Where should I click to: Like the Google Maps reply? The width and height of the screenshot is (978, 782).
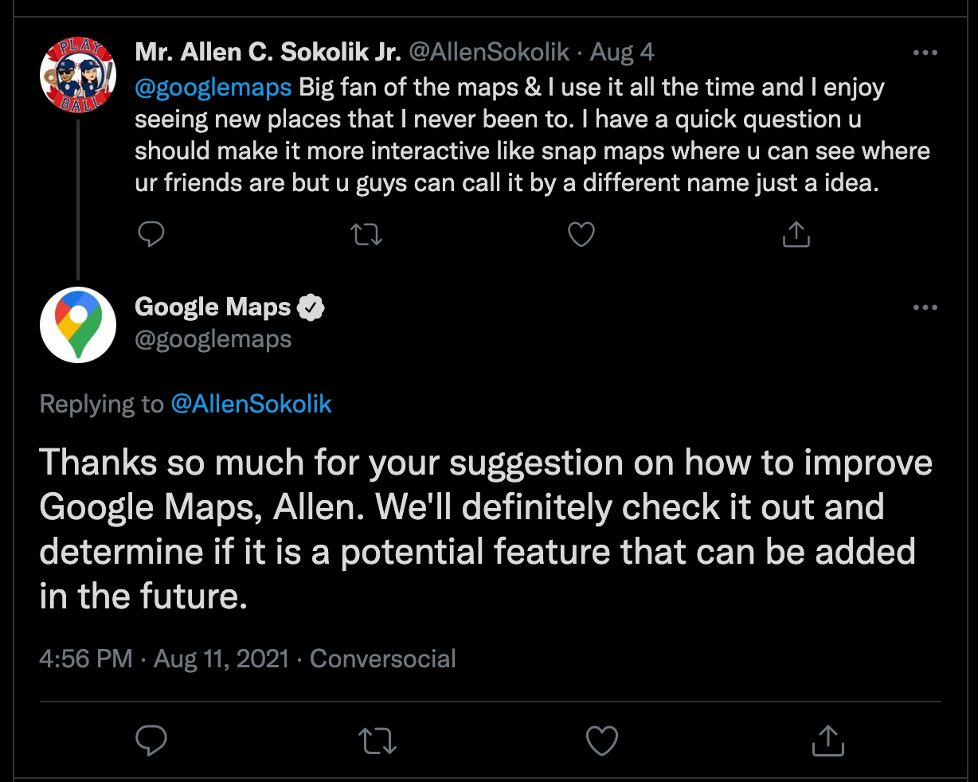pos(602,741)
